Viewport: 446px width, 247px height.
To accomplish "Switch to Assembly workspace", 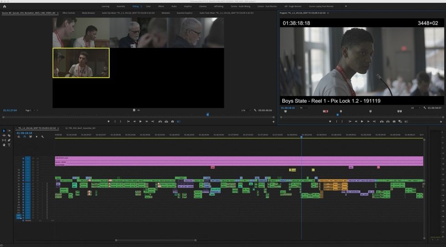I will (121, 6).
